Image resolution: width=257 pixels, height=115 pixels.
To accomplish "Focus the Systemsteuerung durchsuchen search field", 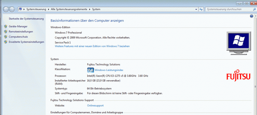I will click(x=228, y=9).
